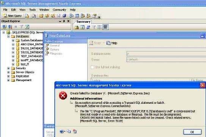Expand the Replication folder node
Viewport: 206px width, 137px height.
tap(8, 76)
